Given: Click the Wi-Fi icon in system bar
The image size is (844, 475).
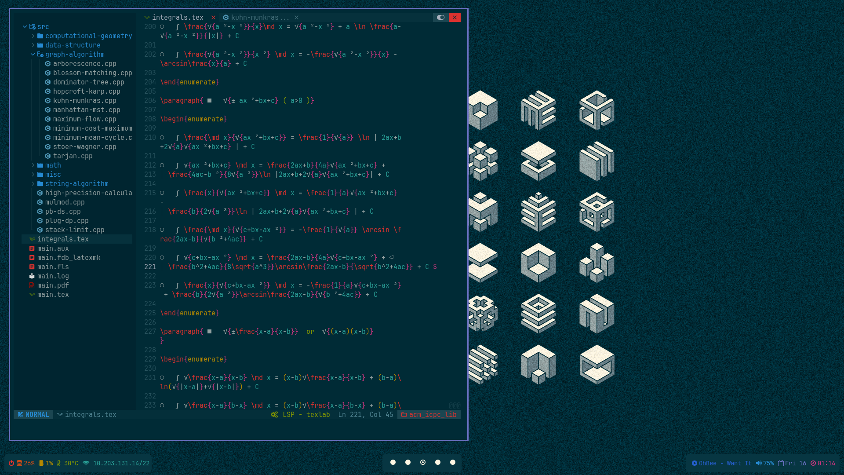Looking at the screenshot, I should coord(86,463).
